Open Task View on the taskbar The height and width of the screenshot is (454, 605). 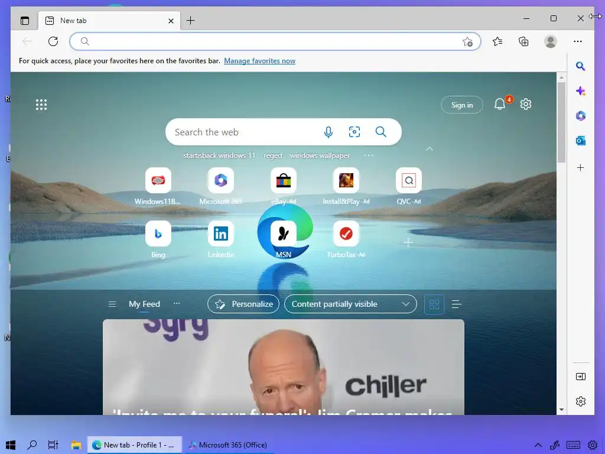click(x=53, y=445)
